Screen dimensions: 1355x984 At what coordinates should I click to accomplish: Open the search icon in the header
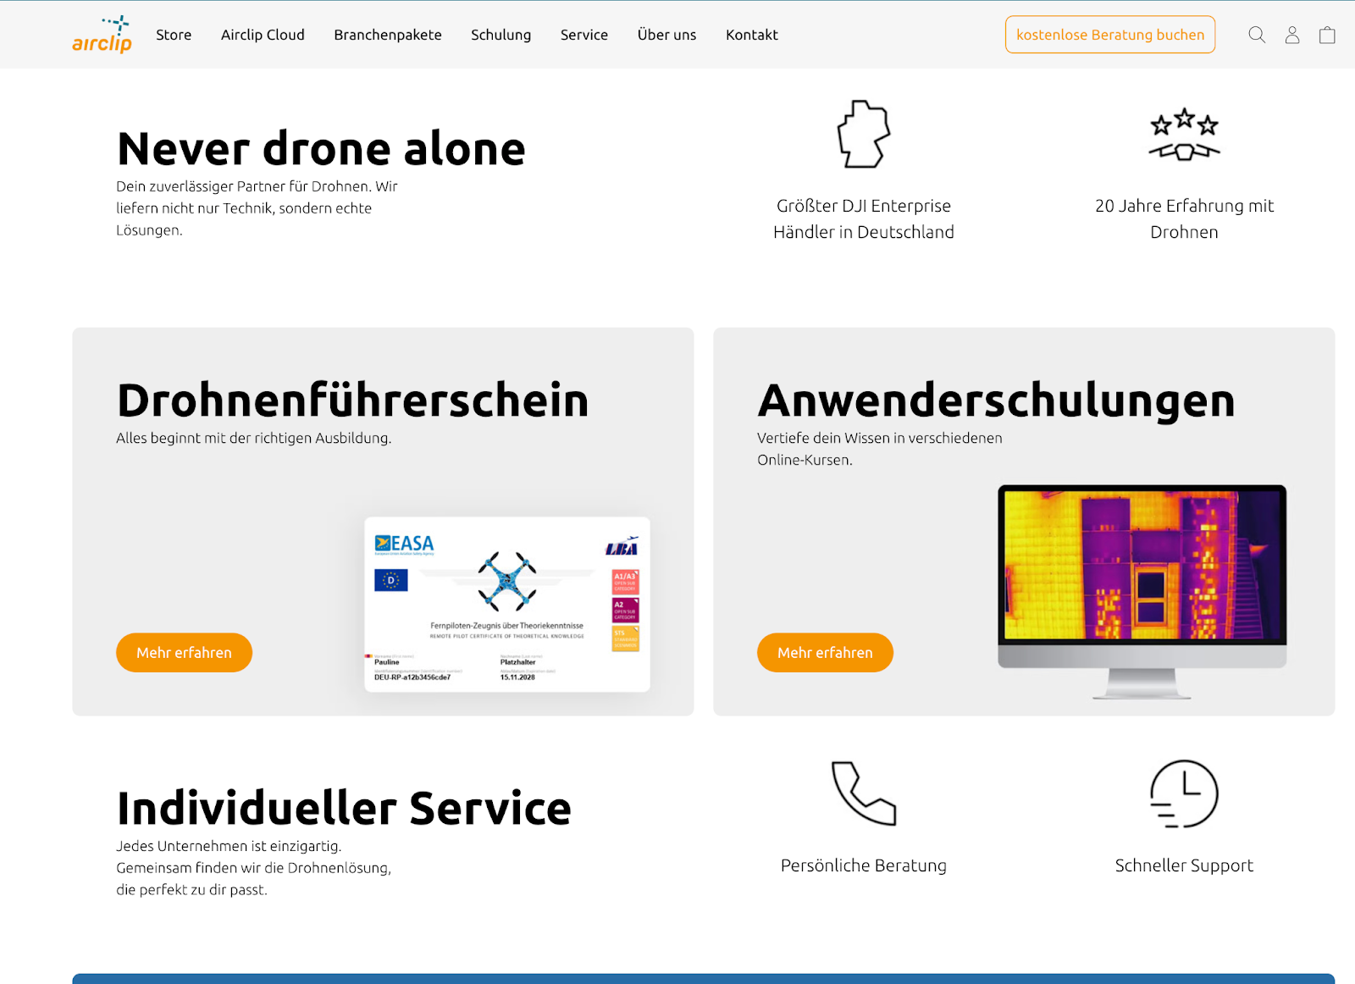coord(1257,35)
